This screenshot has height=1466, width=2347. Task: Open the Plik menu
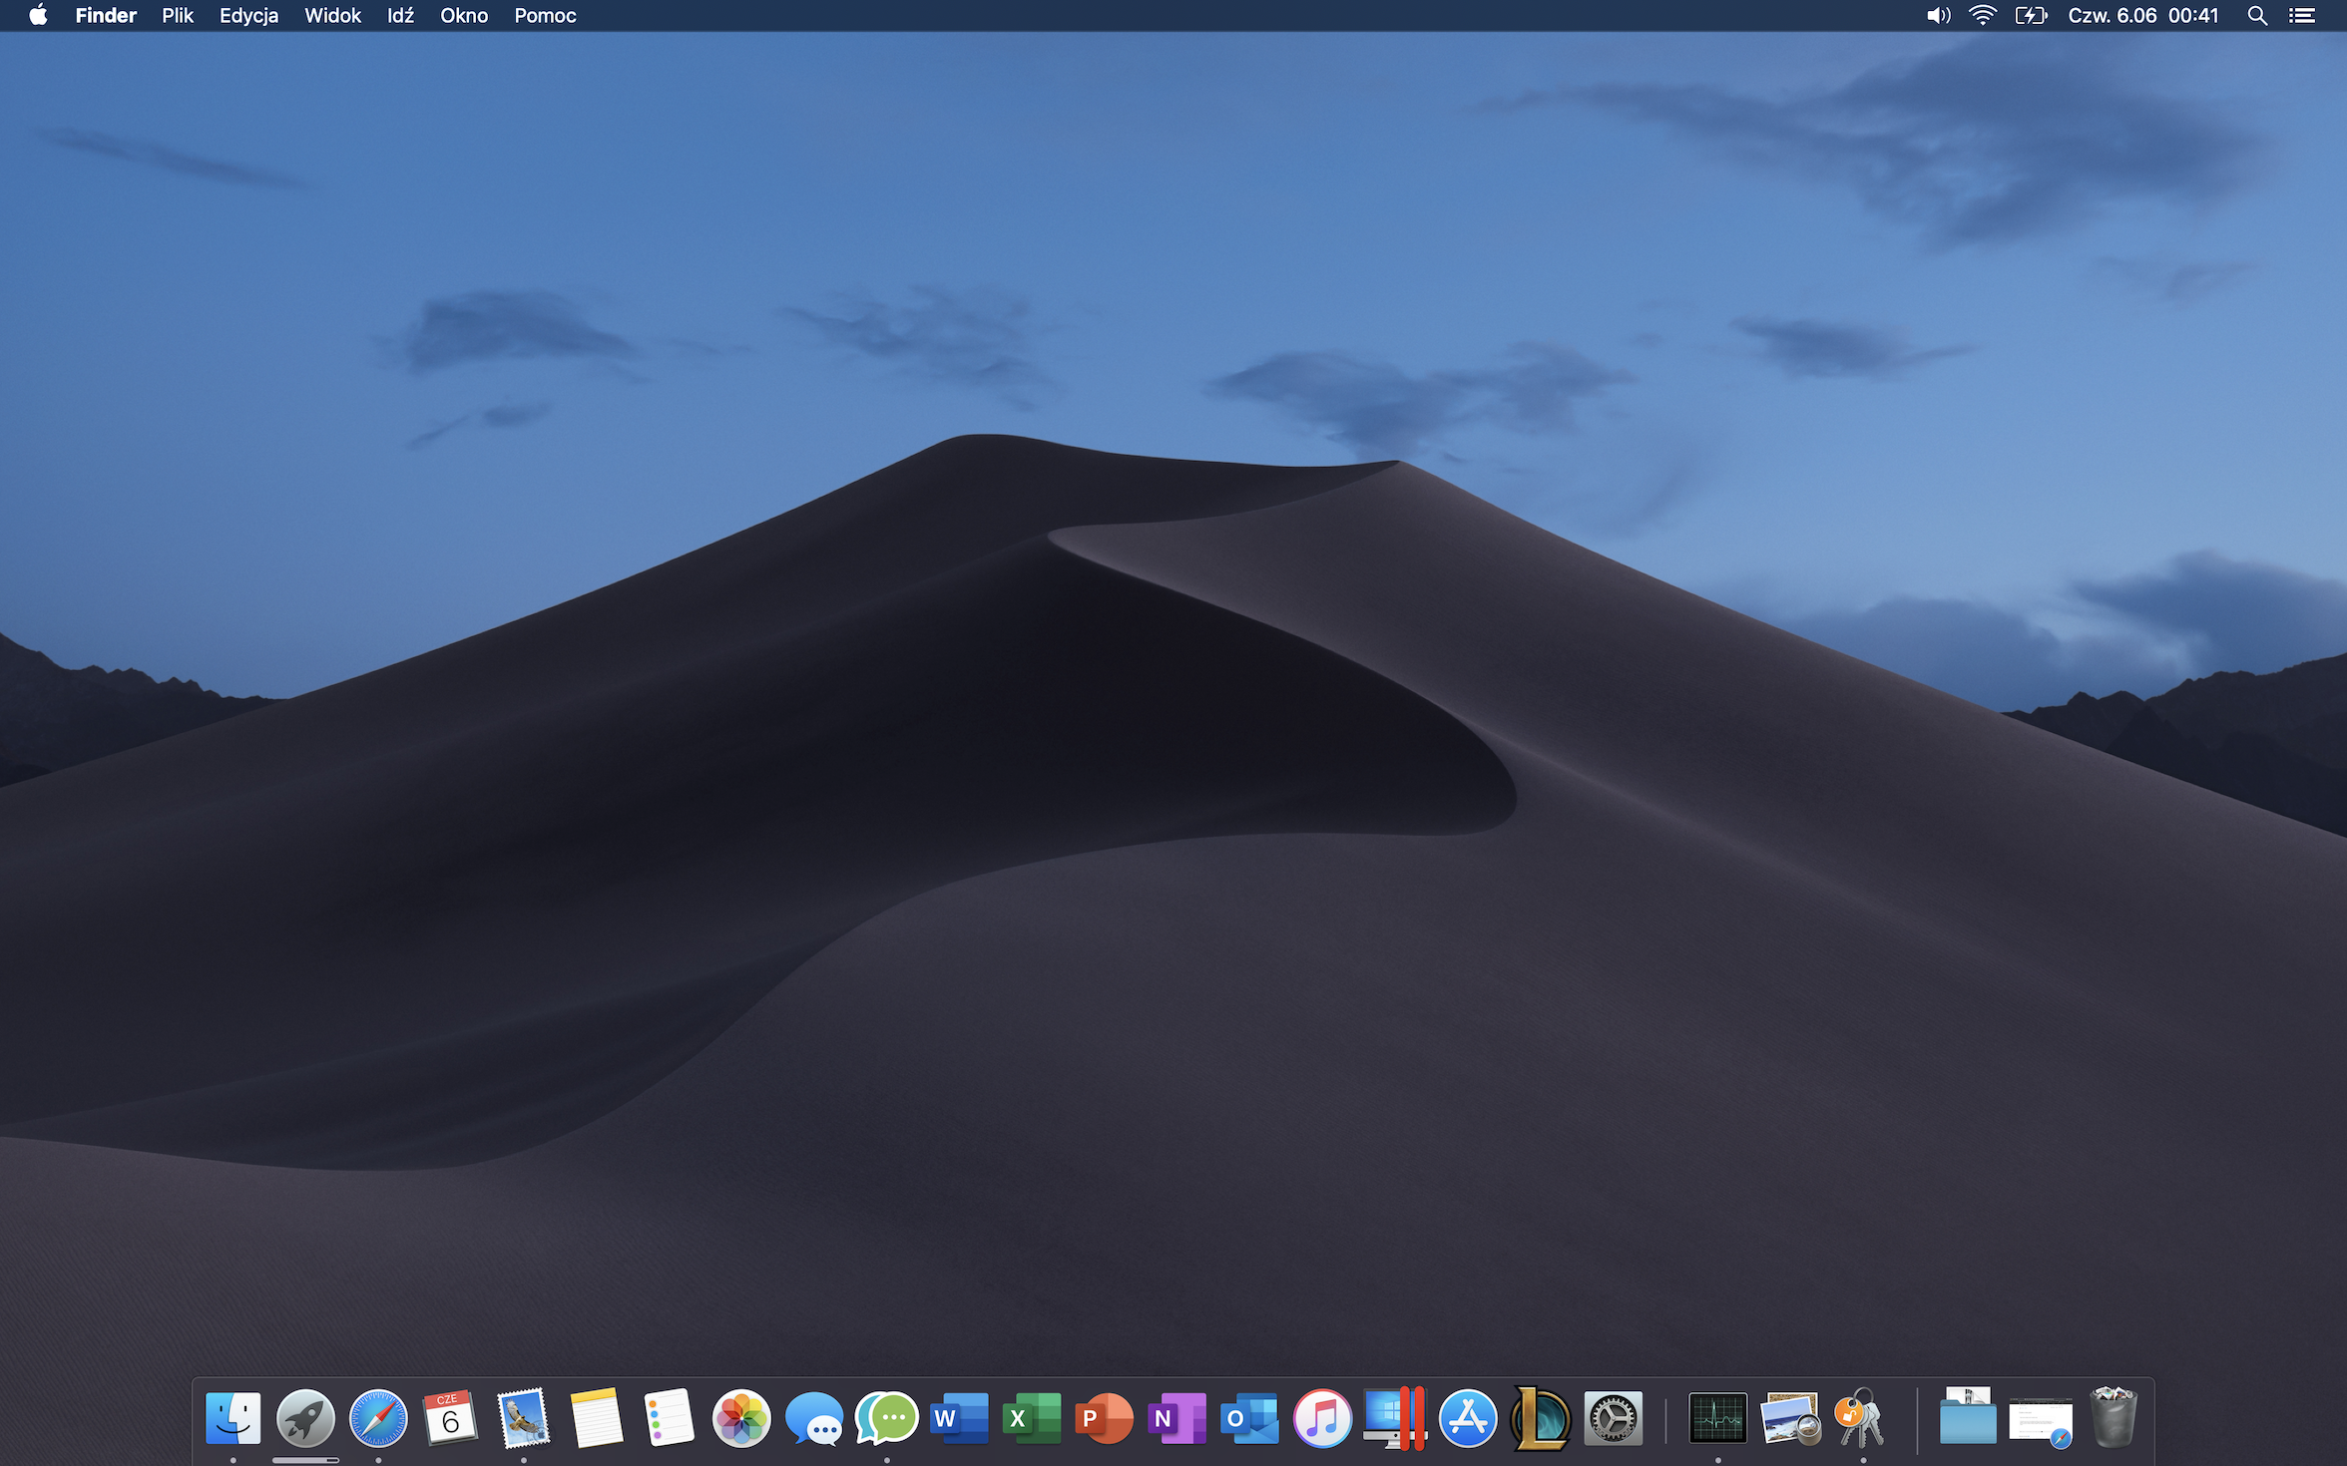tap(178, 15)
